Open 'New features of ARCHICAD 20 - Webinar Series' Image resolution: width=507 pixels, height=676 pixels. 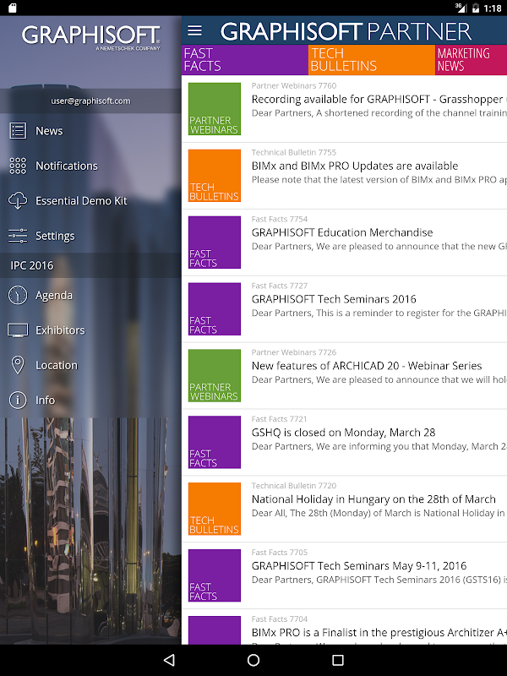point(367,366)
